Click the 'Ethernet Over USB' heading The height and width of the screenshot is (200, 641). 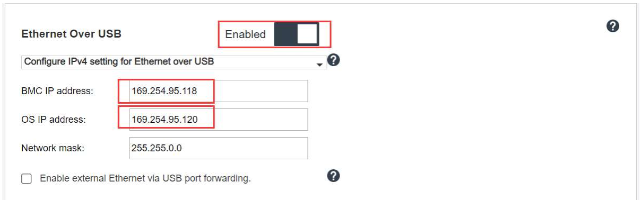coord(71,34)
